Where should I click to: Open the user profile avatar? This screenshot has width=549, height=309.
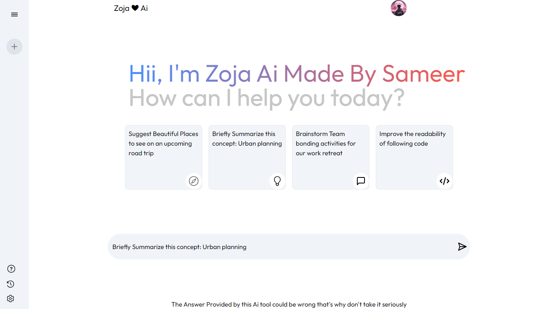(x=399, y=8)
